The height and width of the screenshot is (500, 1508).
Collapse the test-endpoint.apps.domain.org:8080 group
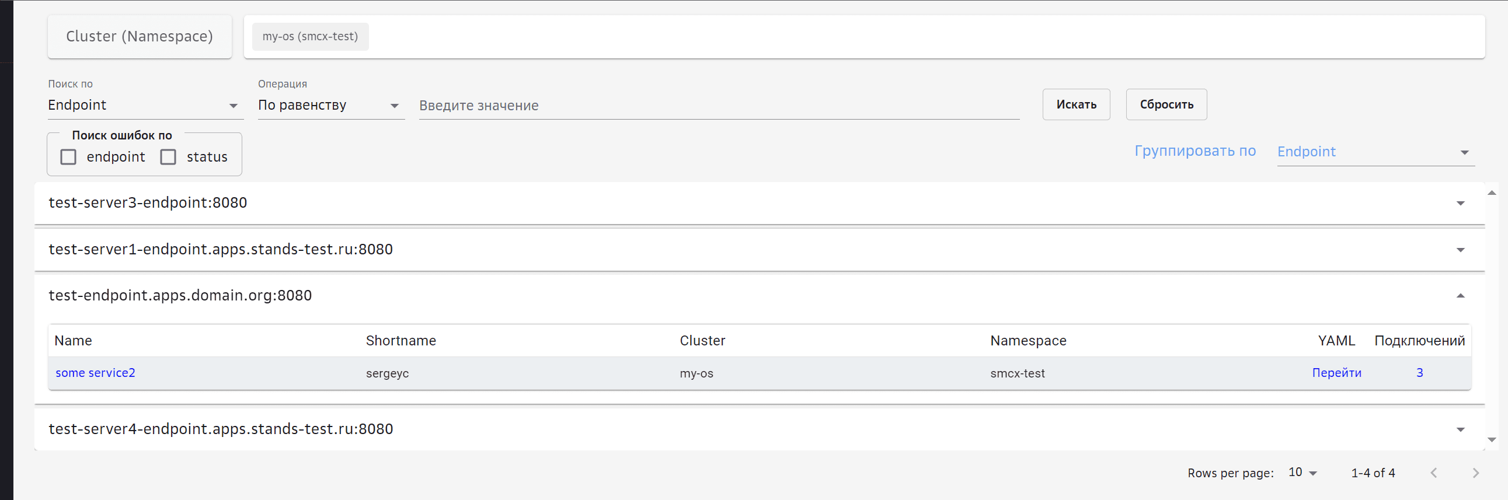(1460, 296)
